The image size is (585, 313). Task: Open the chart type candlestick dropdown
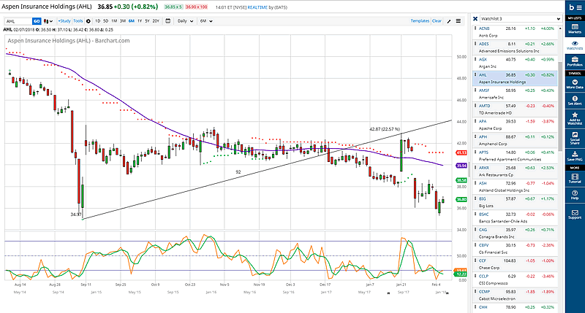click(x=48, y=21)
